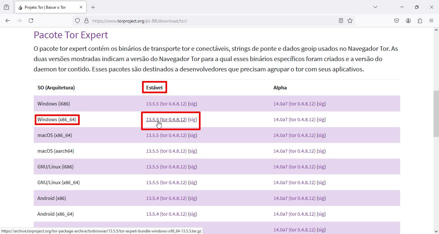This screenshot has height=234, width=439.
Task: Open sig link for stable Android (x86)
Action: (193, 198)
